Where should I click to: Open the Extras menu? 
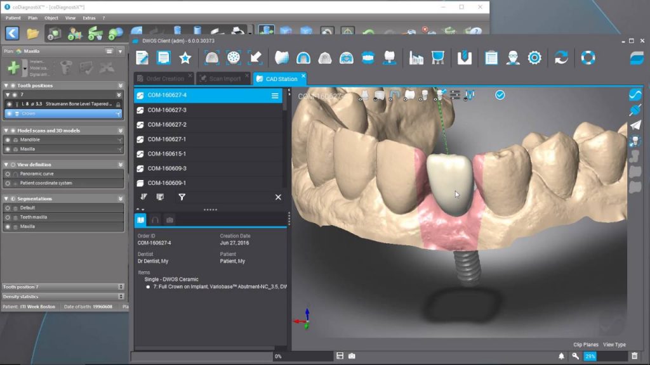click(89, 18)
